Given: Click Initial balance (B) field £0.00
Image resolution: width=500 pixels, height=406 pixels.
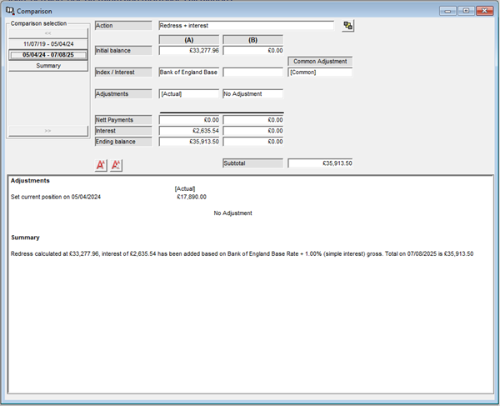Looking at the screenshot, I should (252, 50).
